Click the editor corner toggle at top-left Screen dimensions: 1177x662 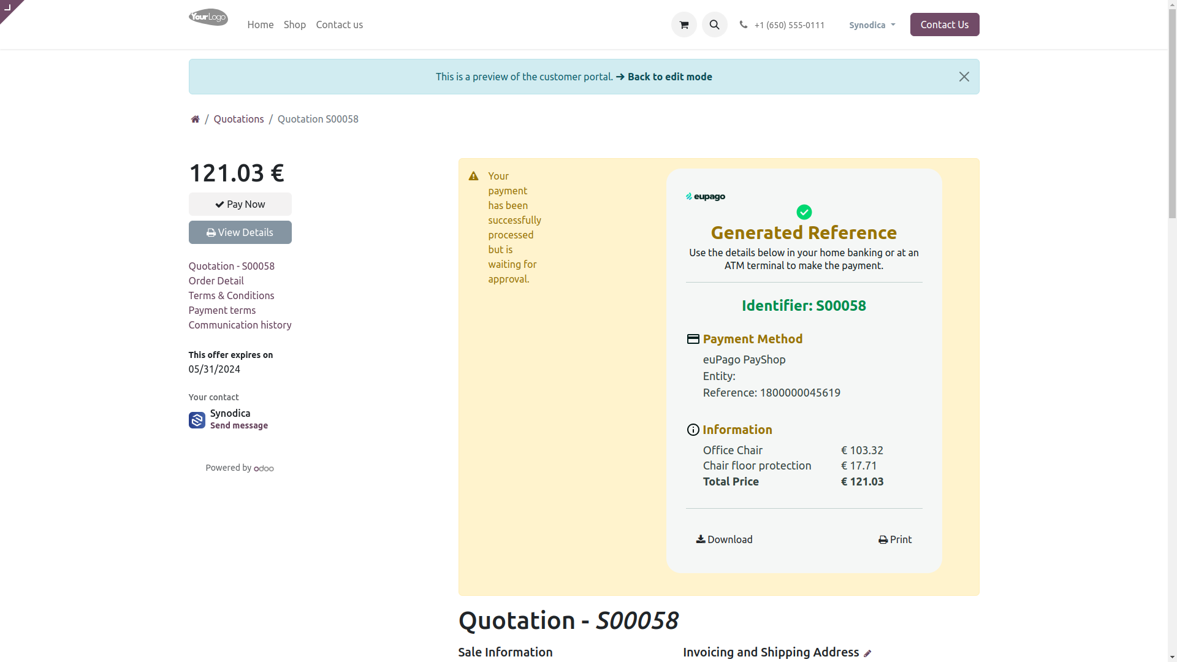pyautogui.click(x=9, y=8)
